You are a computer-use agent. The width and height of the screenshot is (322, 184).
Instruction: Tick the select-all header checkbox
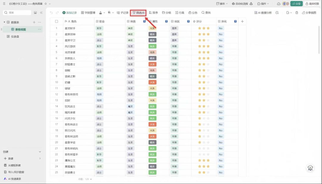coord(56,21)
